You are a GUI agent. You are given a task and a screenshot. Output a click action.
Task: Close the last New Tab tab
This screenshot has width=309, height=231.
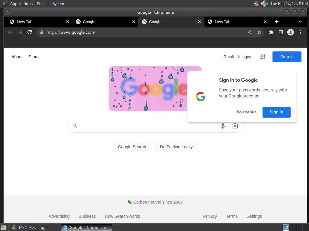(265, 22)
